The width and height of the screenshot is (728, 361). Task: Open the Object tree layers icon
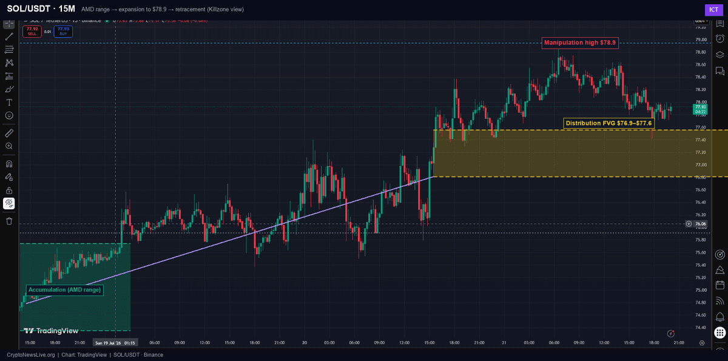click(x=720, y=55)
